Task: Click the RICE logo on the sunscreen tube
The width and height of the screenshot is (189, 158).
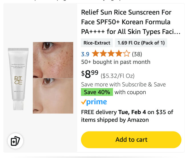Action: 18,80
